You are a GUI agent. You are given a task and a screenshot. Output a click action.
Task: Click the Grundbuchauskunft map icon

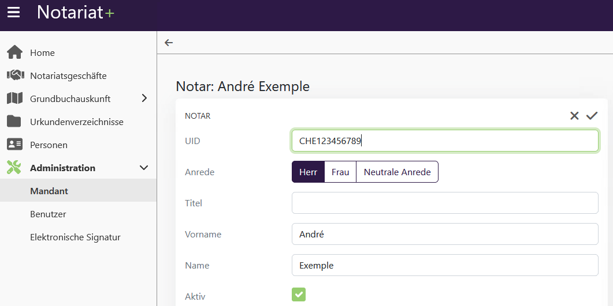click(x=14, y=99)
